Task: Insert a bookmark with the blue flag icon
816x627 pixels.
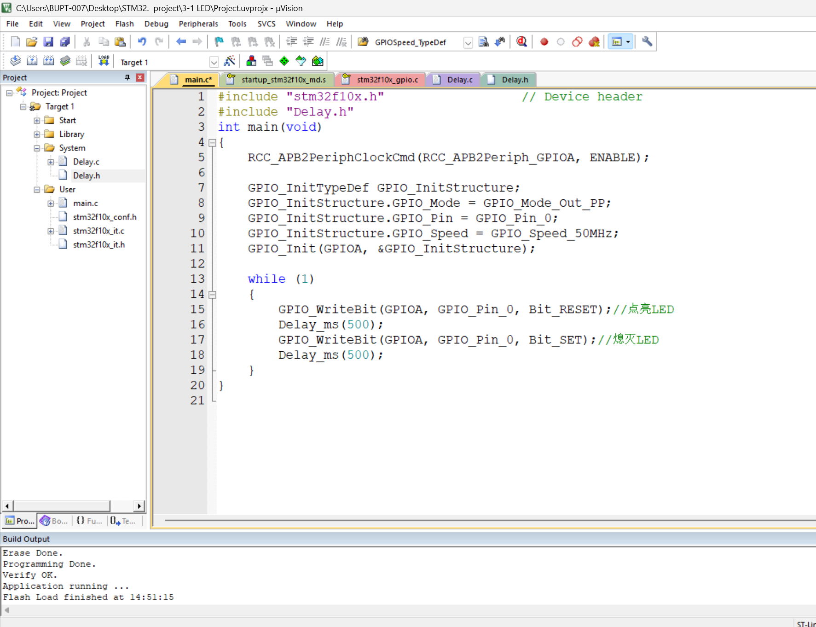Action: coord(219,42)
